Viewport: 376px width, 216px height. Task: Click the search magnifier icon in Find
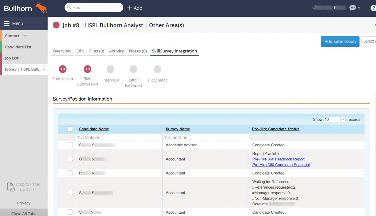[69, 7]
